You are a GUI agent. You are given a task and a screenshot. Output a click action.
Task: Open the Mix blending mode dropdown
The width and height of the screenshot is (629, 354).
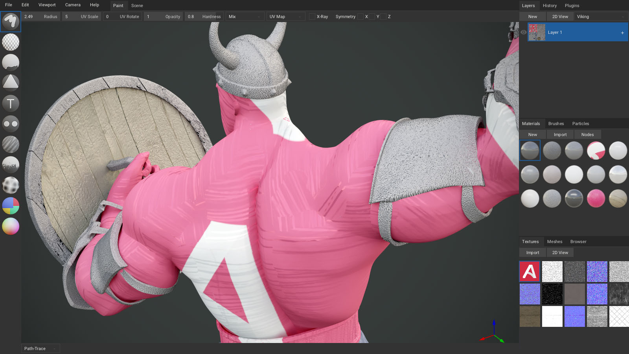click(245, 17)
